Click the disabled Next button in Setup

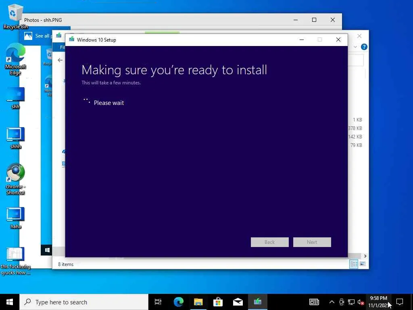point(312,242)
